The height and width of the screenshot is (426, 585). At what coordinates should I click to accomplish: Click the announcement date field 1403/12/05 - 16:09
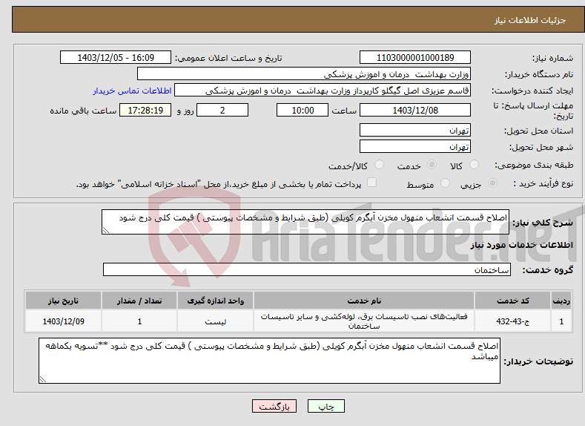click(116, 57)
